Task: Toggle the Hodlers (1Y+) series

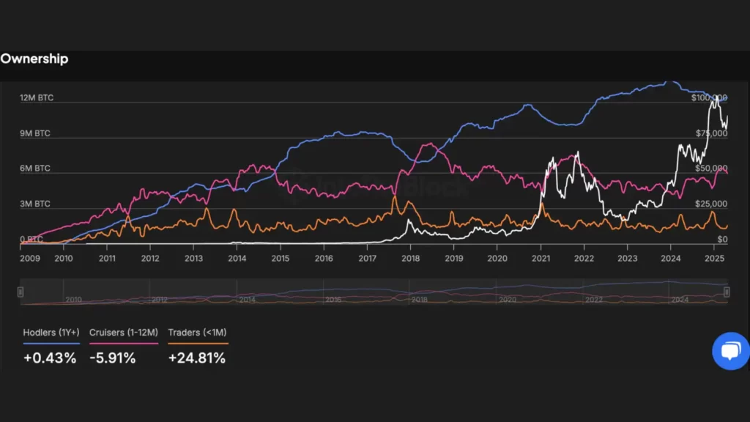Action: [x=51, y=333]
